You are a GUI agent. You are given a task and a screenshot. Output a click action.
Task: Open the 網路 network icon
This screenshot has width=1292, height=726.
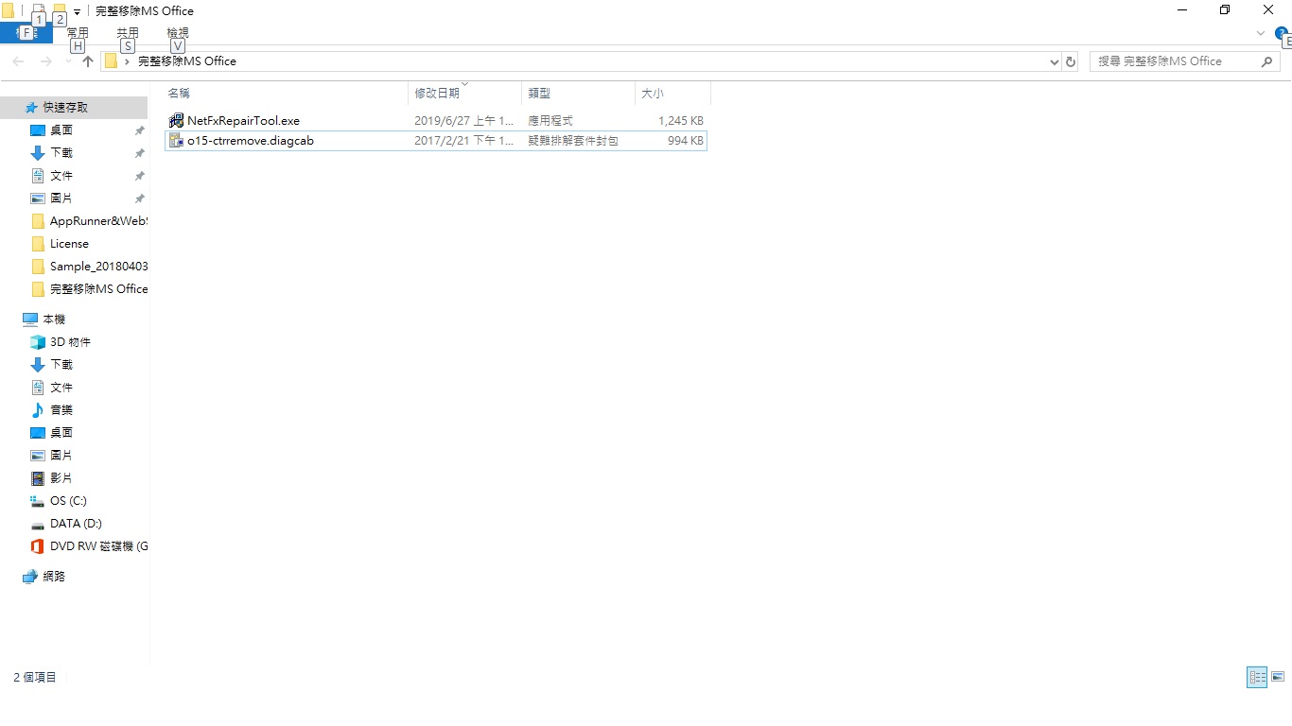[30, 577]
